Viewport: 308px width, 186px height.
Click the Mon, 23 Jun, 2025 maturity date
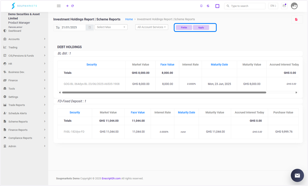tap(219, 84)
